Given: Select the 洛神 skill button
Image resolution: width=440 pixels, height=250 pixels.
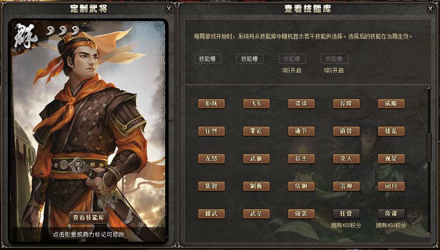Looking at the screenshot, I should pyautogui.click(x=346, y=186).
